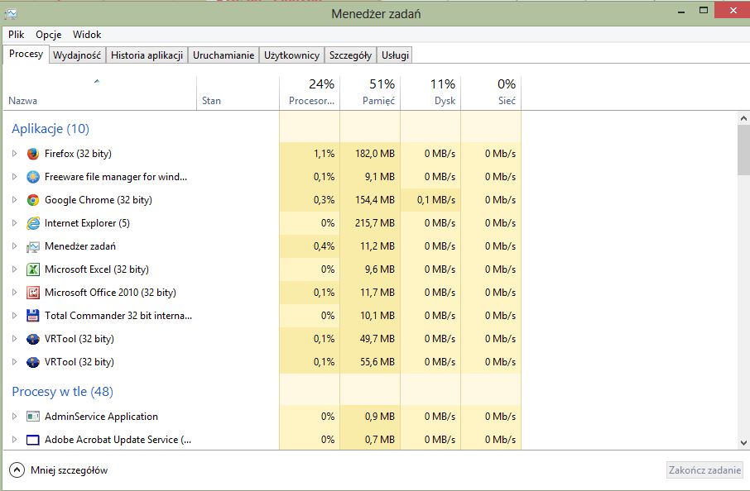Switch to the Uruchamianie tab
The height and width of the screenshot is (491, 750).
[224, 55]
